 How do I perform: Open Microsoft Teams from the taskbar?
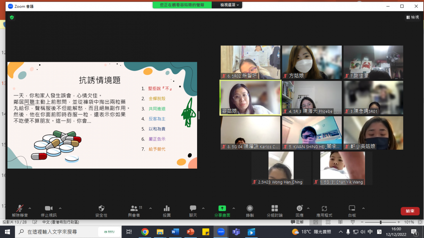tap(236, 232)
